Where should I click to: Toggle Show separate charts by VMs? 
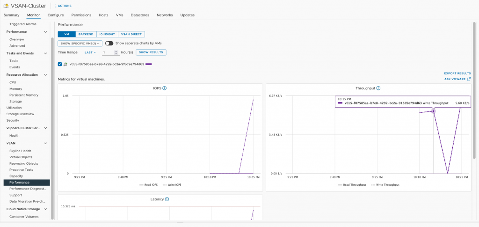pyautogui.click(x=109, y=44)
